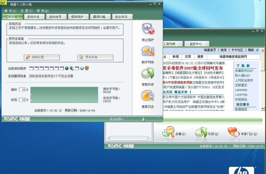The height and width of the screenshot is (174, 266).
Task: Click the 短信 link in top bar
Action: tap(224, 50)
